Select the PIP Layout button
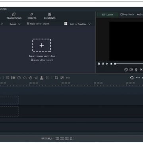The height and width of the screenshot is (143, 143). [108, 15]
